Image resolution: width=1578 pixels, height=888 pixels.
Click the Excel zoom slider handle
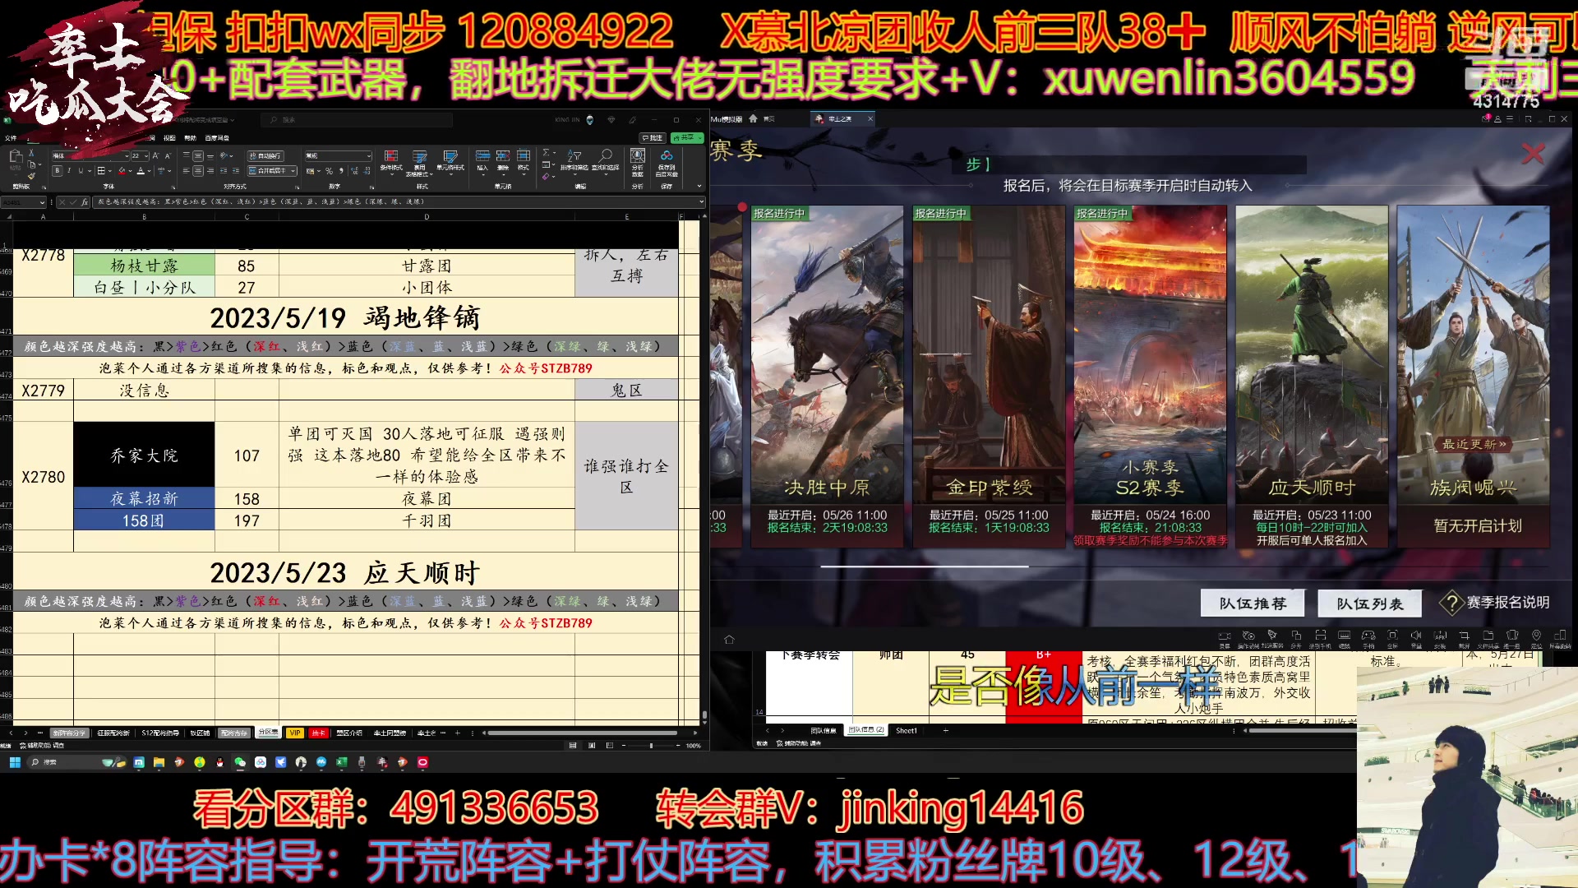pos(651,746)
